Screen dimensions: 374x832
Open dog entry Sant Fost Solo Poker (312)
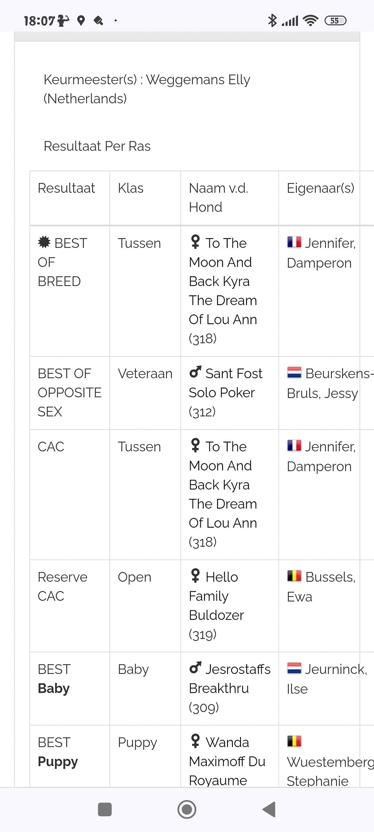pos(226,392)
